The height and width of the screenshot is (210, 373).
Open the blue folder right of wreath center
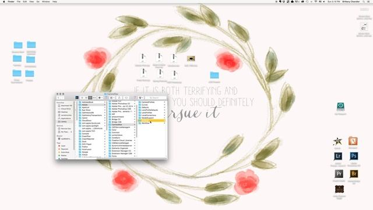214,75
